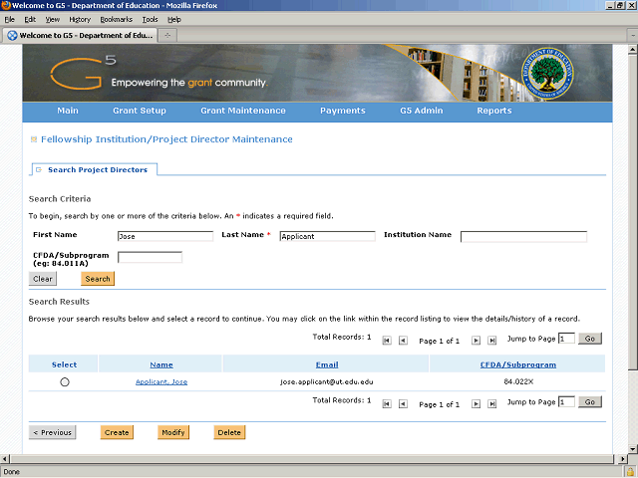
Task: Click the Modify button
Action: click(173, 432)
